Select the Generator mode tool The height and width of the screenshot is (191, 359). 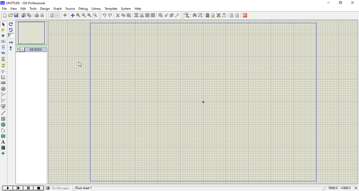(x=3, y=89)
